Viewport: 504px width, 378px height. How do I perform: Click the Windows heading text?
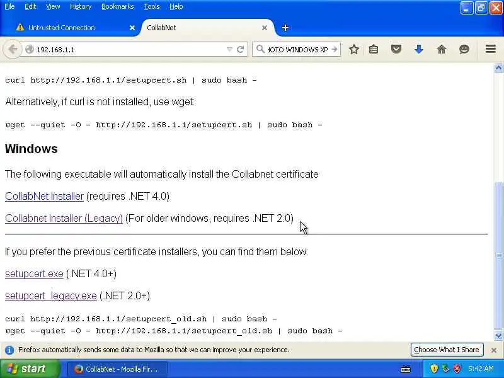pos(31,149)
